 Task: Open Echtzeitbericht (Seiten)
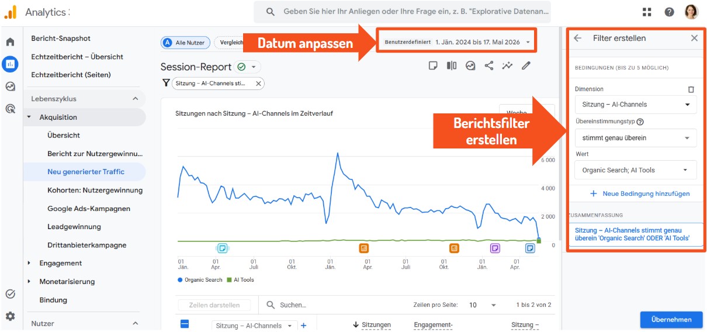pyautogui.click(x=71, y=75)
